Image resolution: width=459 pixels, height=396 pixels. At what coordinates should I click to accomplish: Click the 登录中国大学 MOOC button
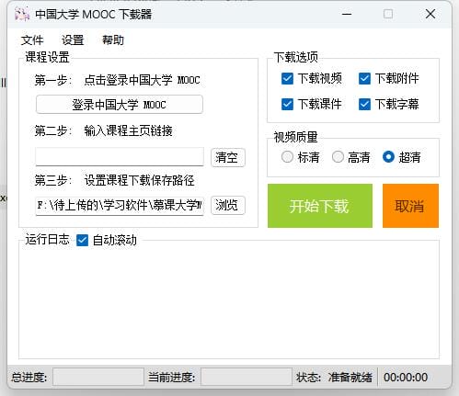pos(120,105)
